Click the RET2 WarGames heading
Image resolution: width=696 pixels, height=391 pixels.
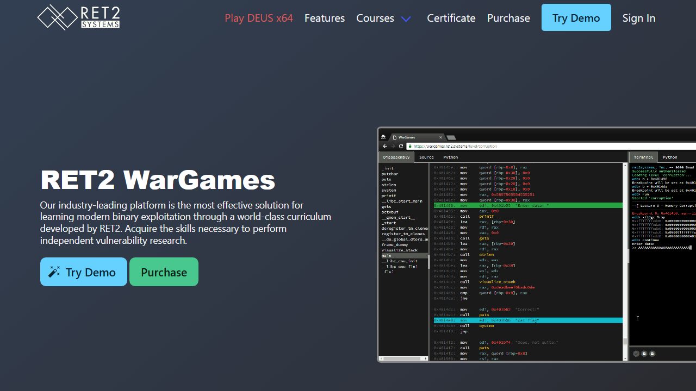[x=158, y=180]
